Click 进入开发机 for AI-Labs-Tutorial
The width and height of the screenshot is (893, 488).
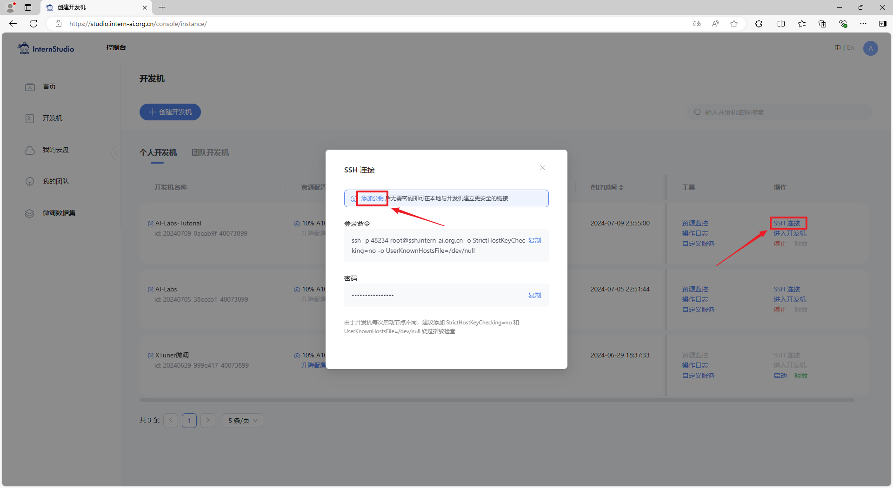point(790,233)
